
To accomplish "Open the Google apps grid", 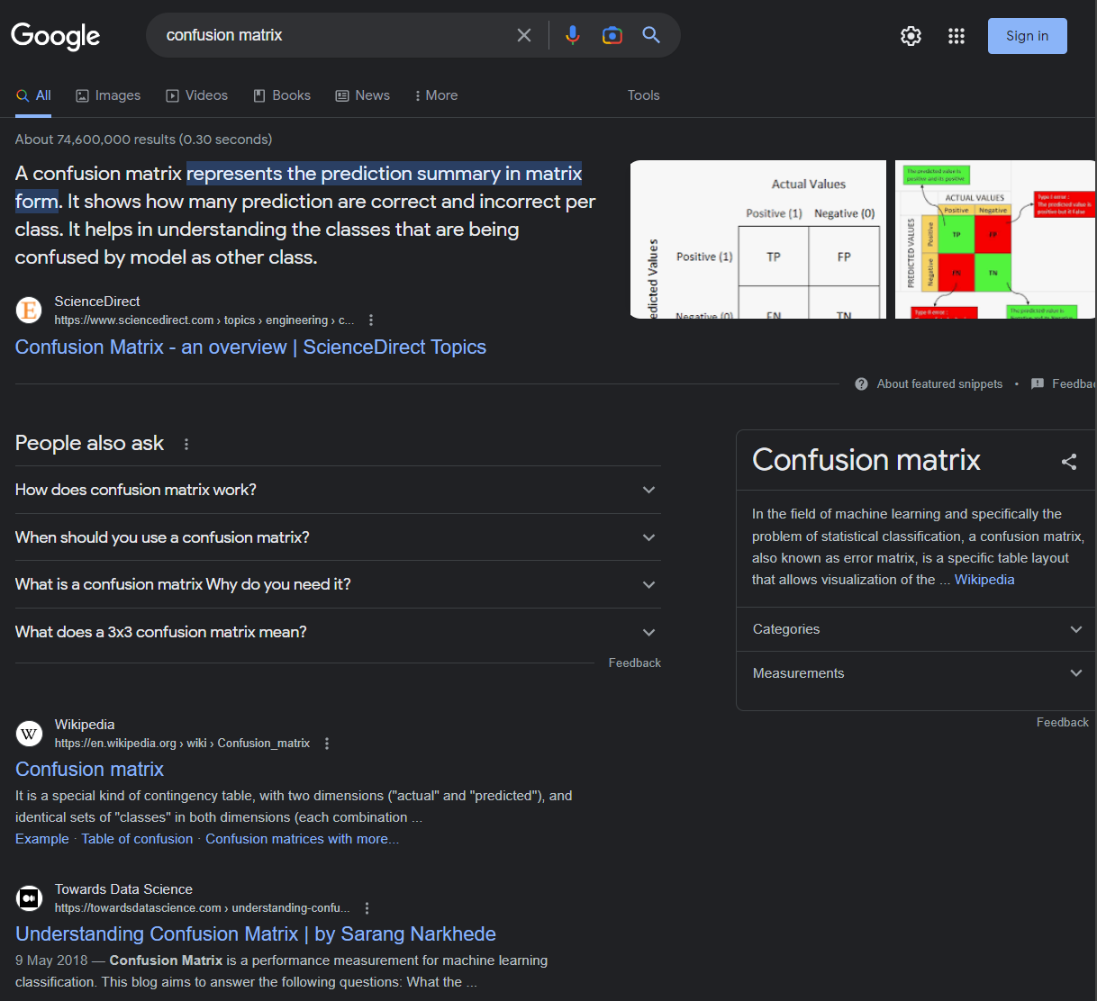I will [x=956, y=36].
